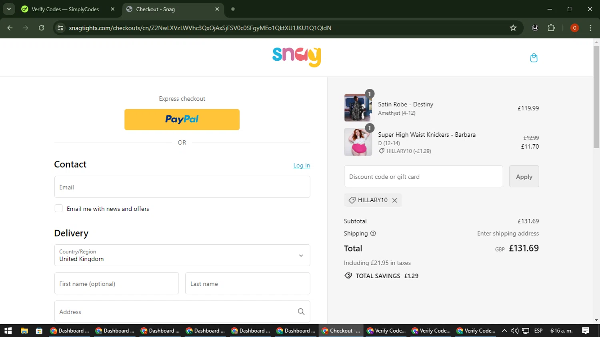600x337 pixels.
Task: Click the taskbar clock 6:16 a. m.
Action: pos(561,331)
